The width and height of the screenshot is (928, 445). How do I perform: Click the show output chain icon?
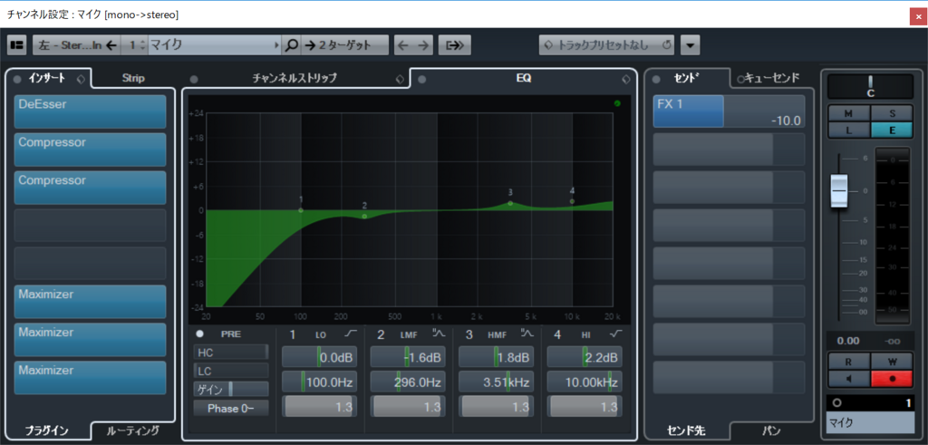point(454,45)
